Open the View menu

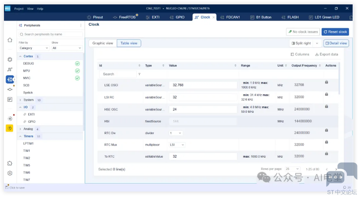[30, 8]
